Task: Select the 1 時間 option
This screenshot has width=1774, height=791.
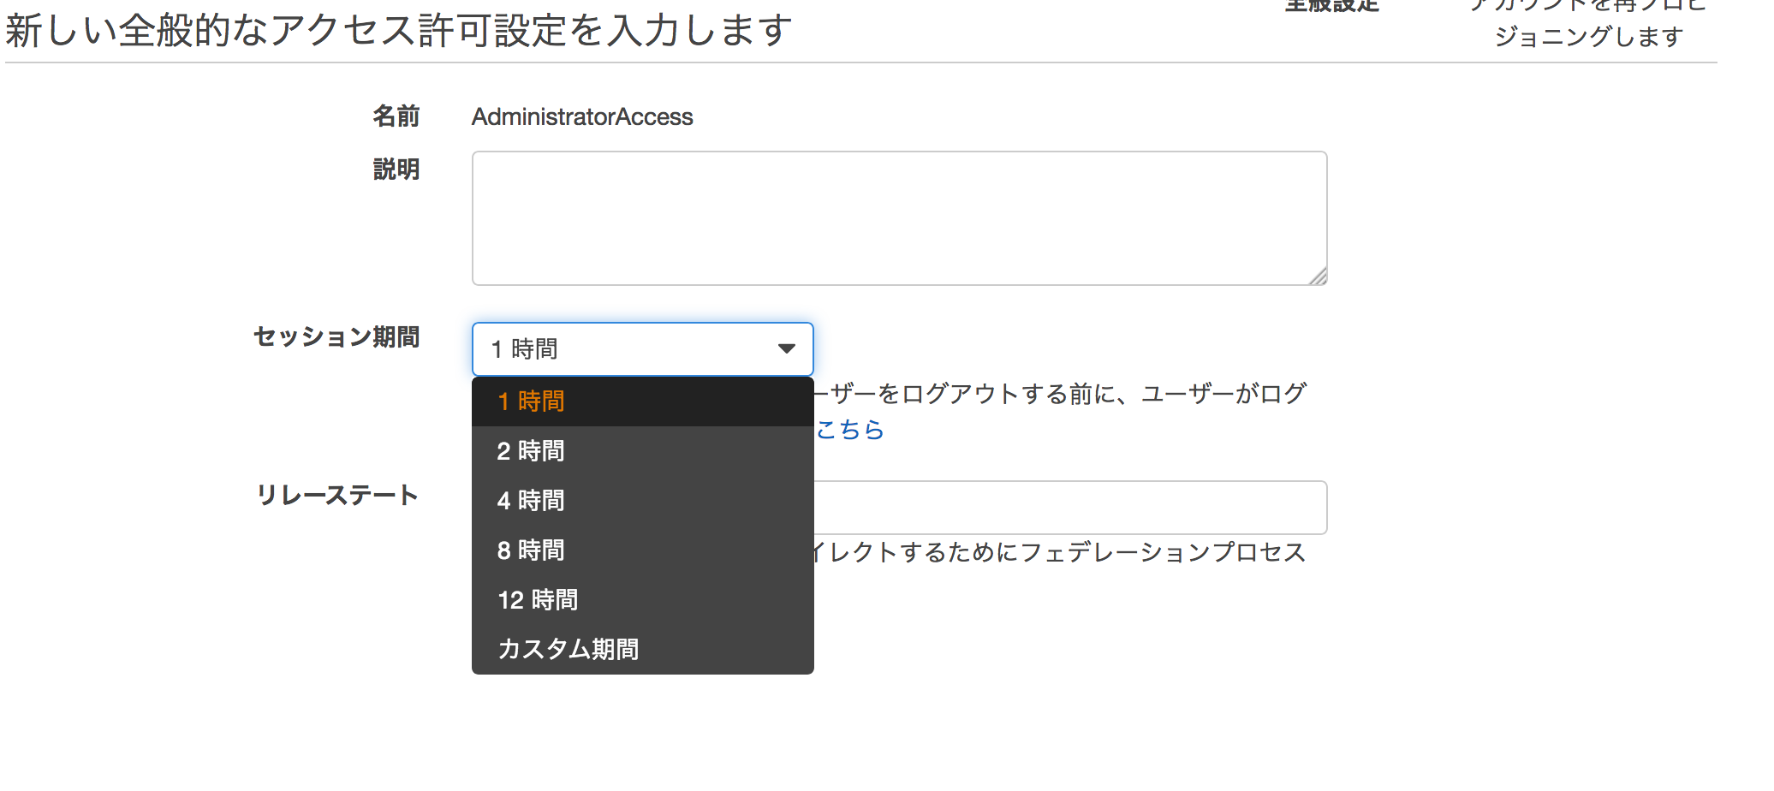Action: 531,401
